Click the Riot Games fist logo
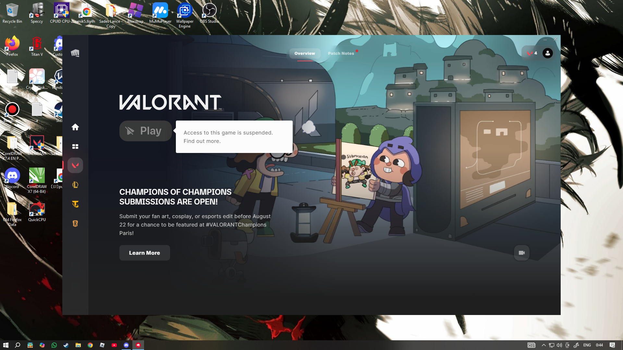This screenshot has height=350, width=623. click(x=75, y=53)
